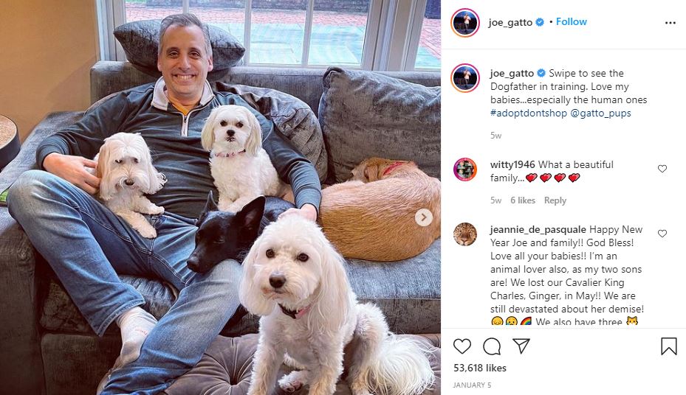Share post using paper plane icon
Screen dimensions: 686x395
coord(521,346)
